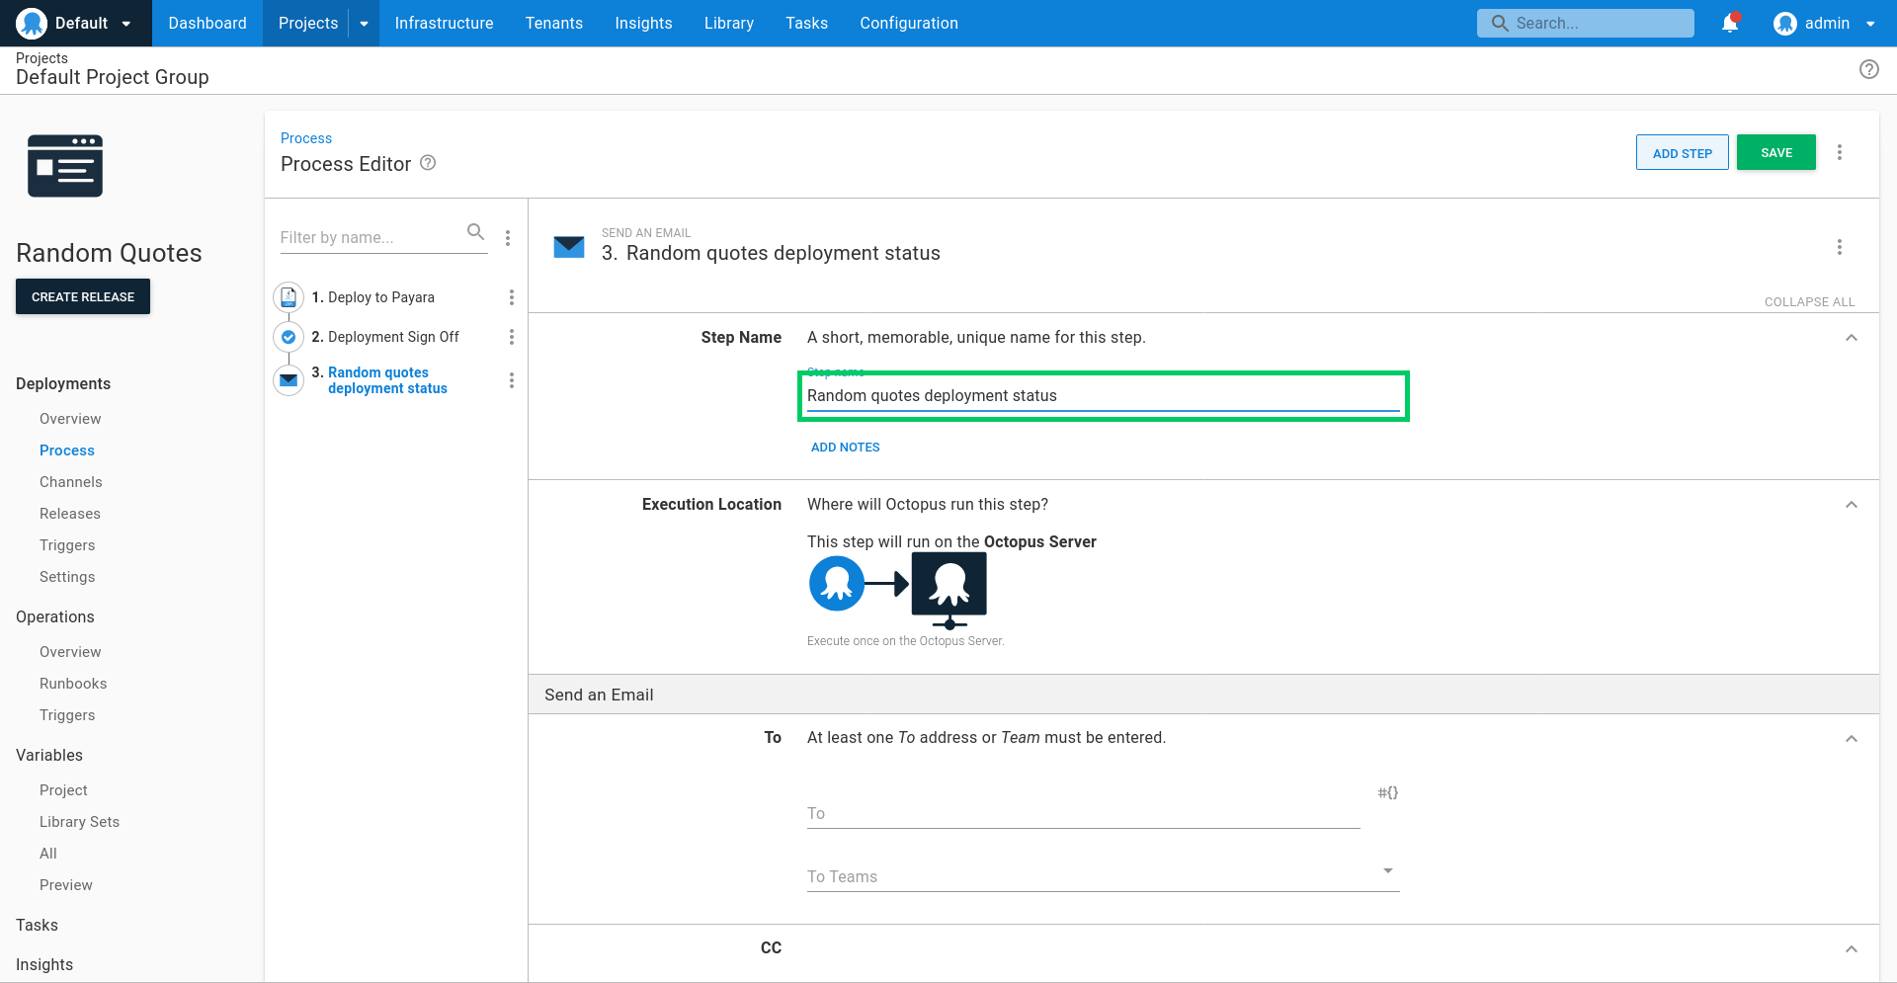The width and height of the screenshot is (1897, 983).
Task: Open Channels in sidebar
Action: coord(71,482)
